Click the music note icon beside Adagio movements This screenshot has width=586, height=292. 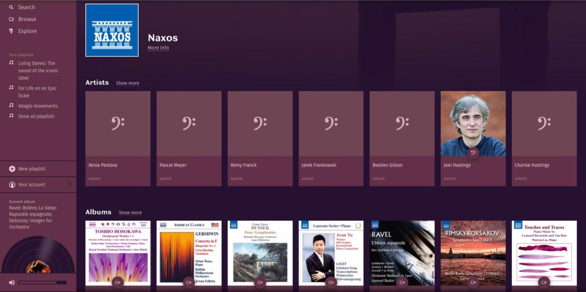click(11, 105)
